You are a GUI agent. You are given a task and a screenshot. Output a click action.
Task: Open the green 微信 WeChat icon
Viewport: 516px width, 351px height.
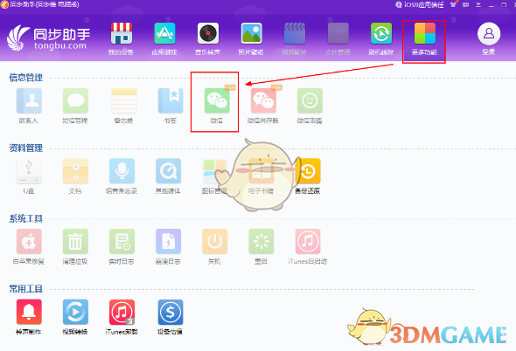[217, 100]
